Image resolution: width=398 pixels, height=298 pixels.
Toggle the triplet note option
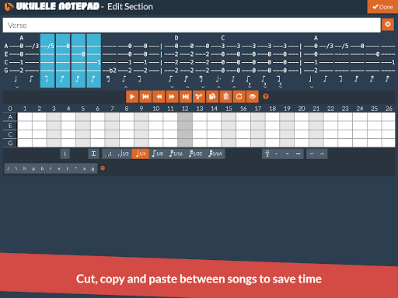tap(267, 154)
